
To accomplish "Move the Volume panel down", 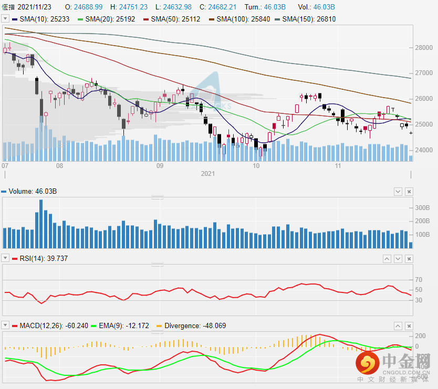I will click(x=398, y=192).
